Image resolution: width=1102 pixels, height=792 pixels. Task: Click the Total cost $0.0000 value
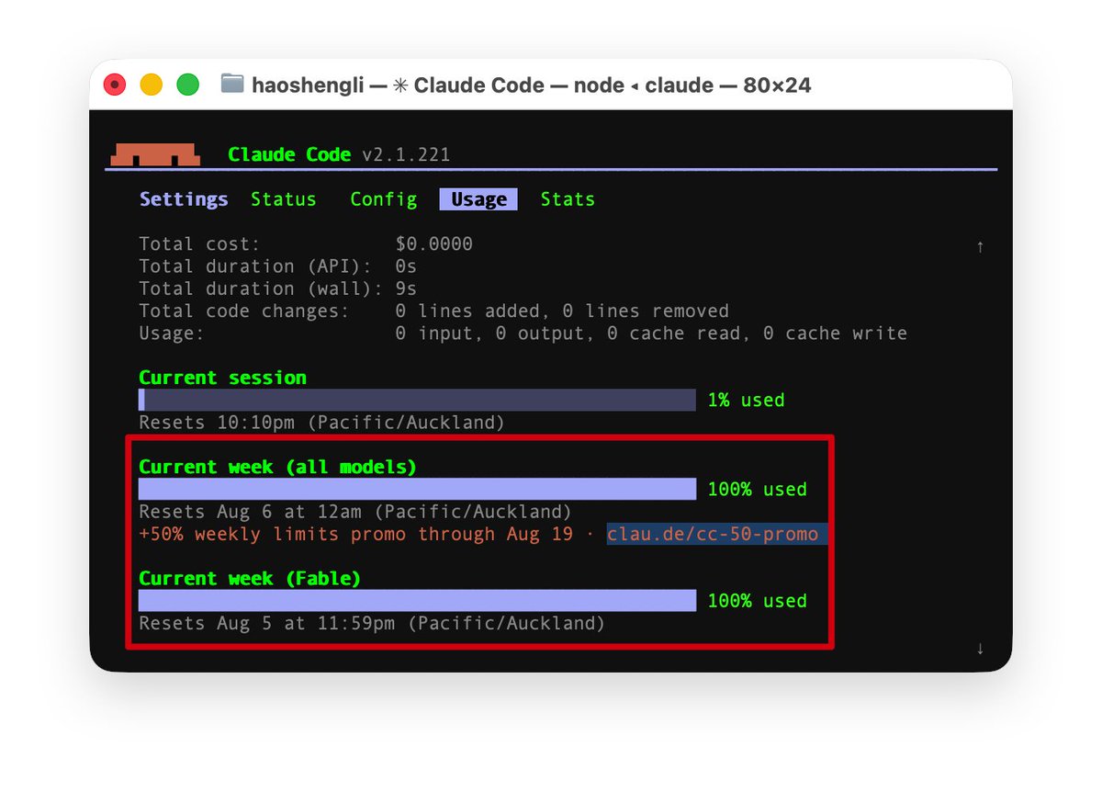coord(434,244)
